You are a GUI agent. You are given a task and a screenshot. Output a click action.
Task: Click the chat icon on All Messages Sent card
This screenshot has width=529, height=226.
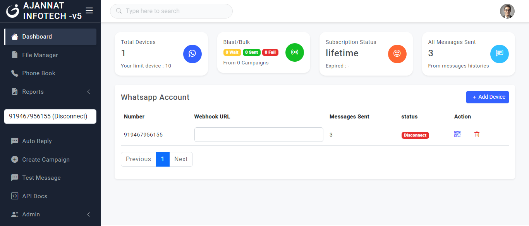(500, 54)
